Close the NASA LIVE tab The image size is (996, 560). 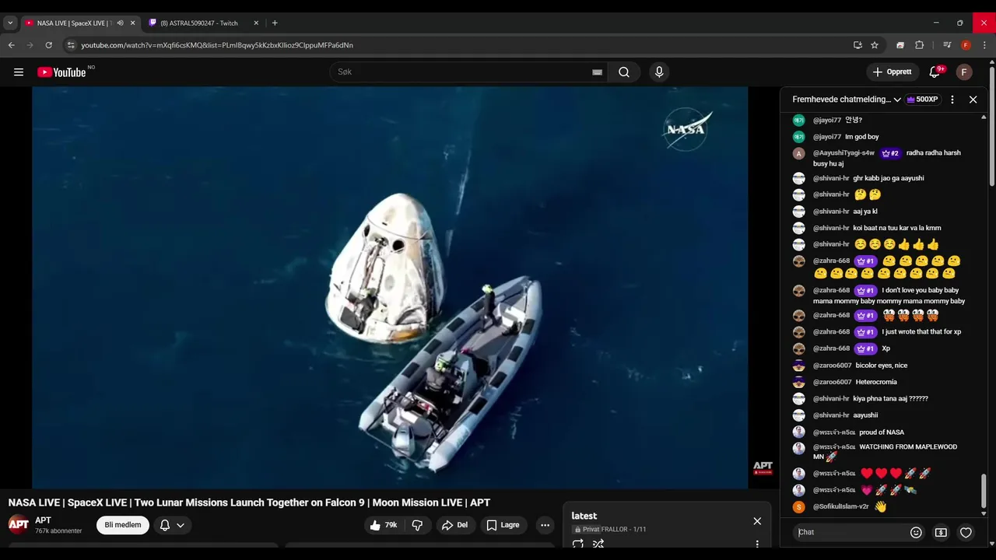click(132, 23)
